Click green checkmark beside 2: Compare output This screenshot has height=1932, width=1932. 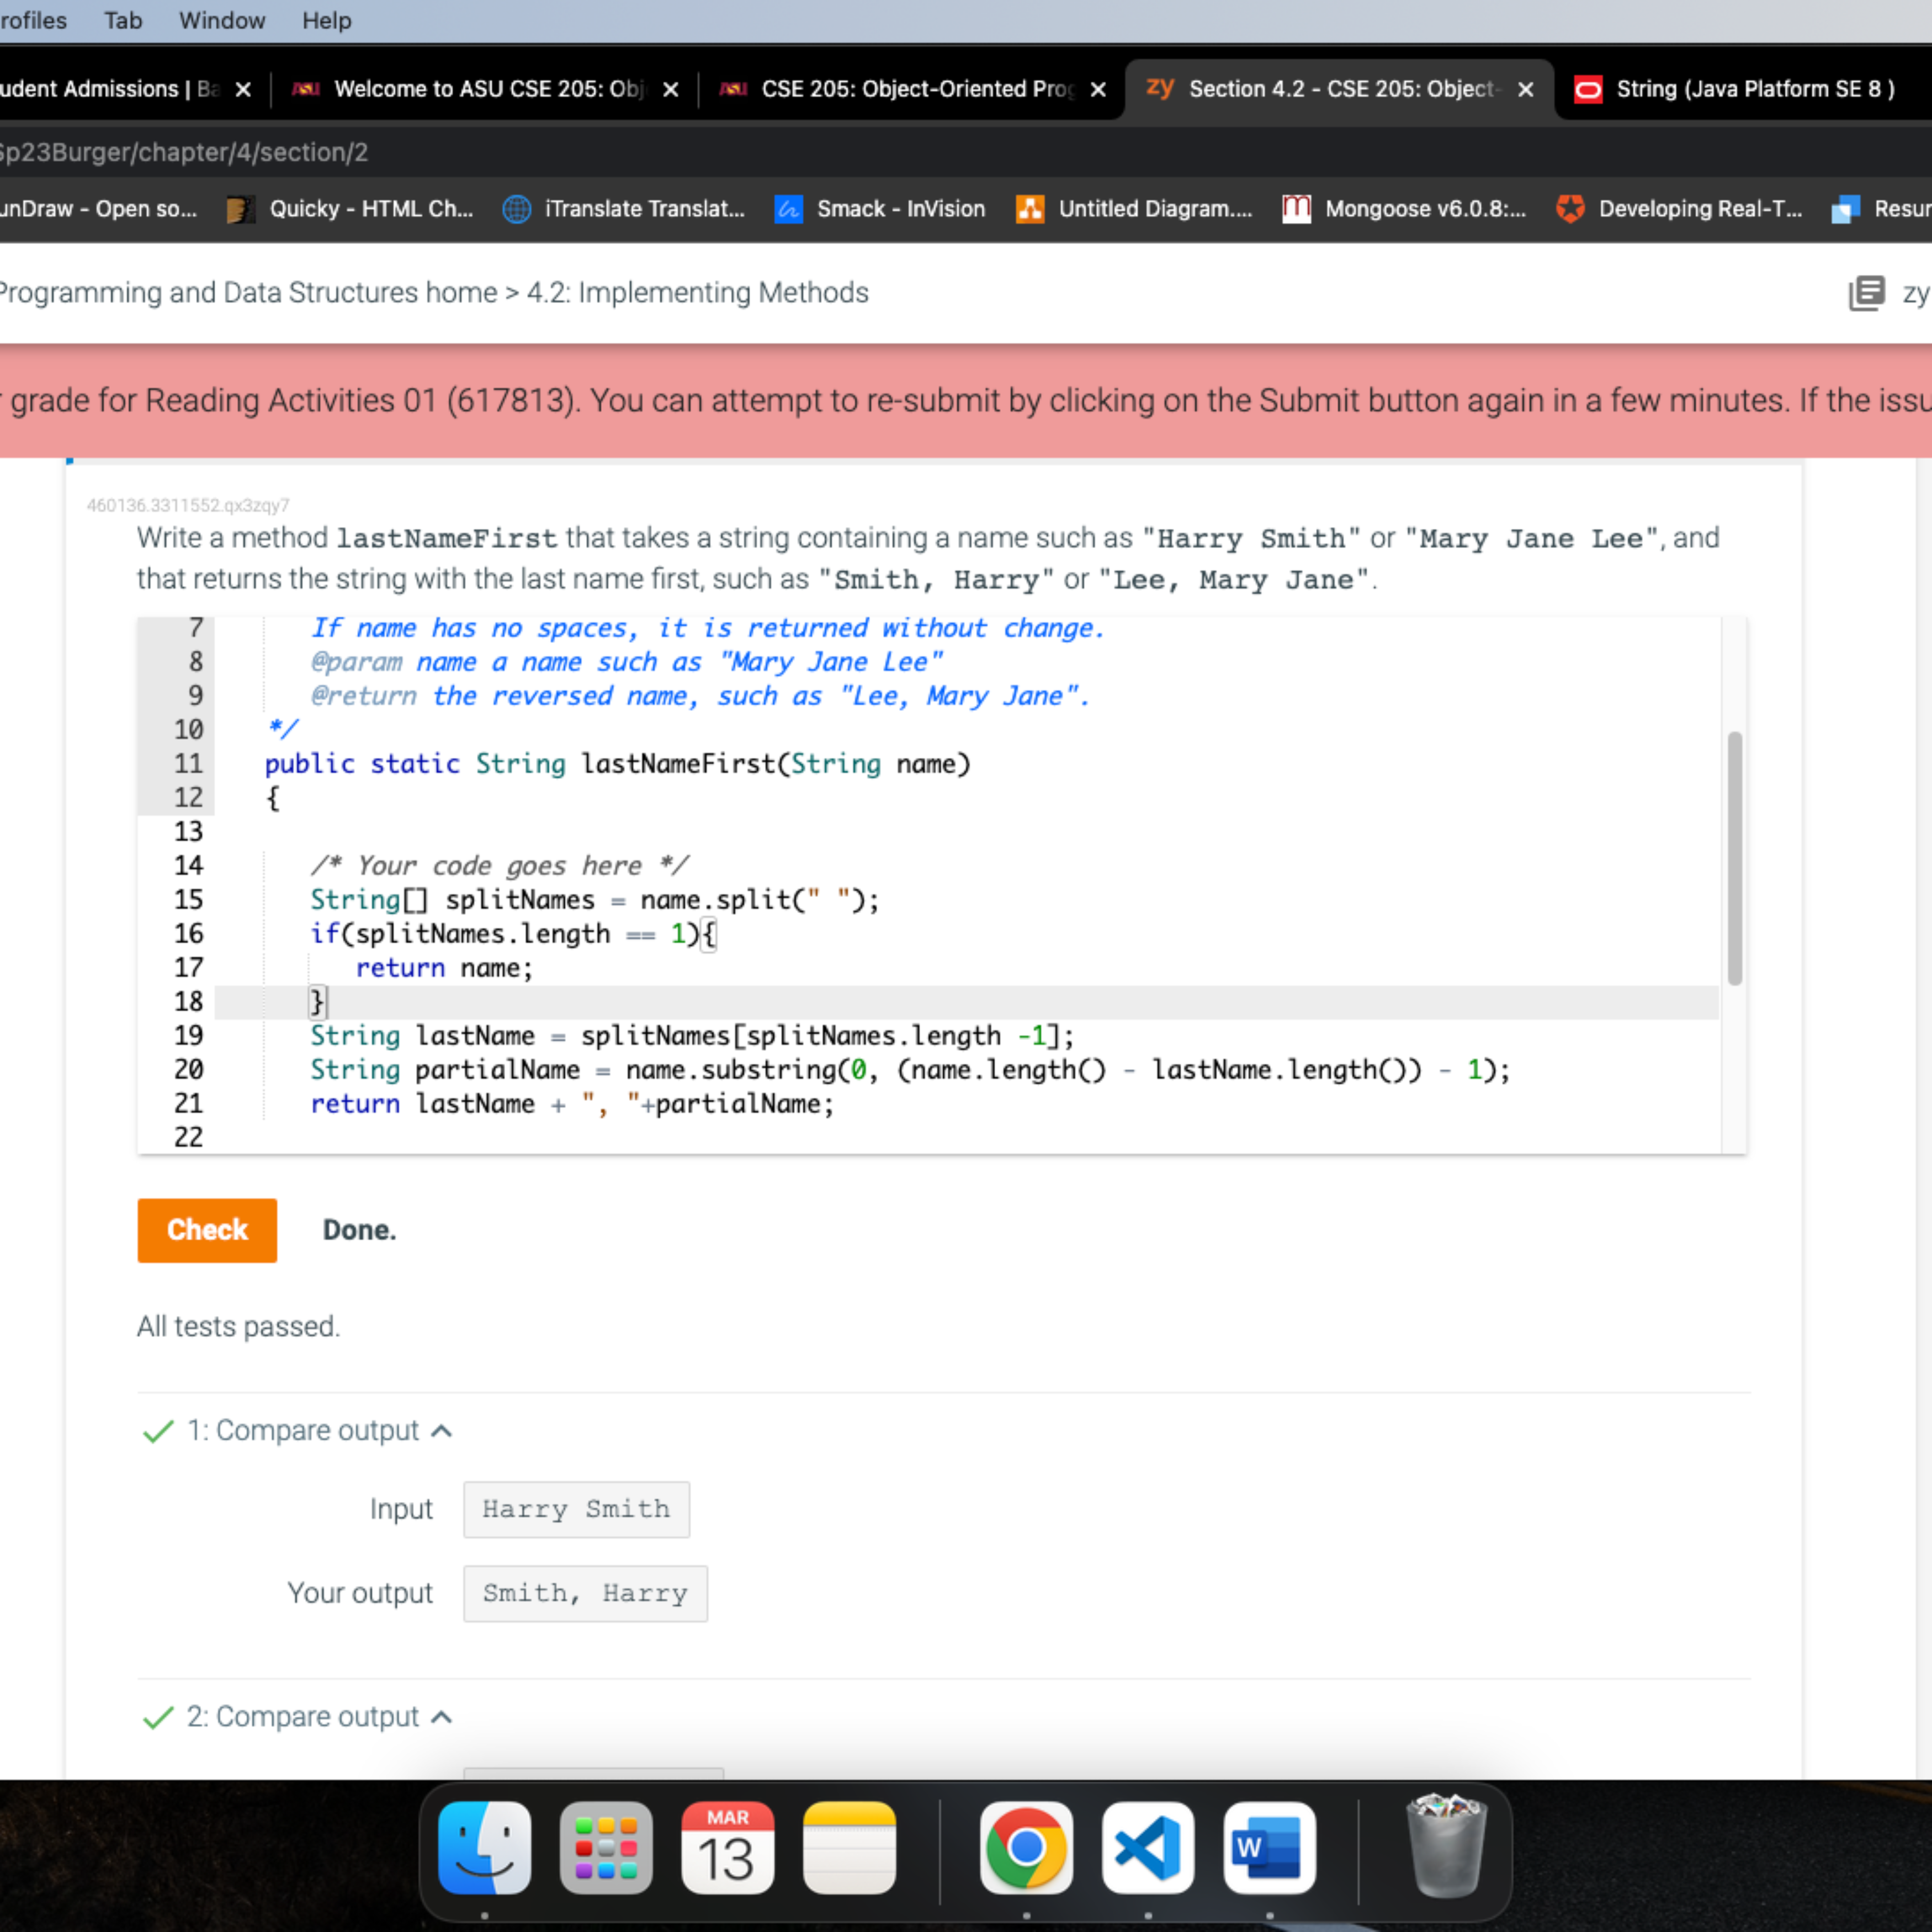(158, 1717)
